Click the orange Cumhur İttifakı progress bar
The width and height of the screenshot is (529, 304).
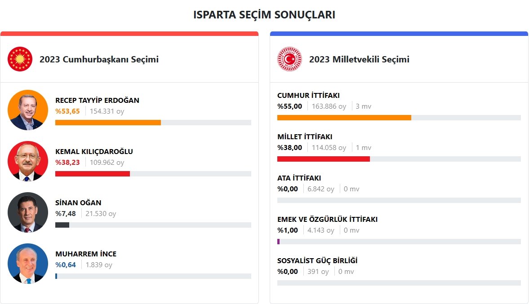[x=344, y=118]
